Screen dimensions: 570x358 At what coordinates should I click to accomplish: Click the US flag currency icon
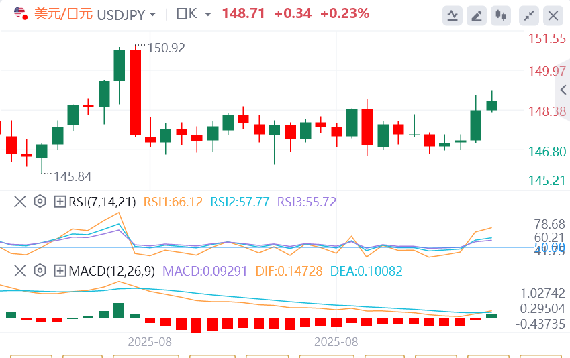point(19,13)
